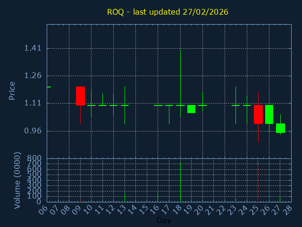Click the doji candle on day 13
This screenshot has width=302, height=227.
pyautogui.click(x=125, y=105)
